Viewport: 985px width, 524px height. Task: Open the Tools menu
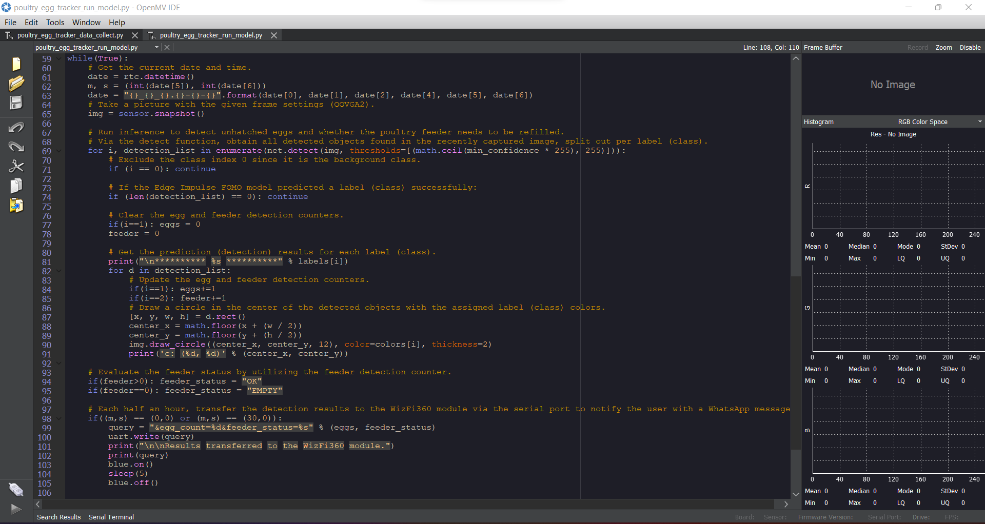coord(55,23)
